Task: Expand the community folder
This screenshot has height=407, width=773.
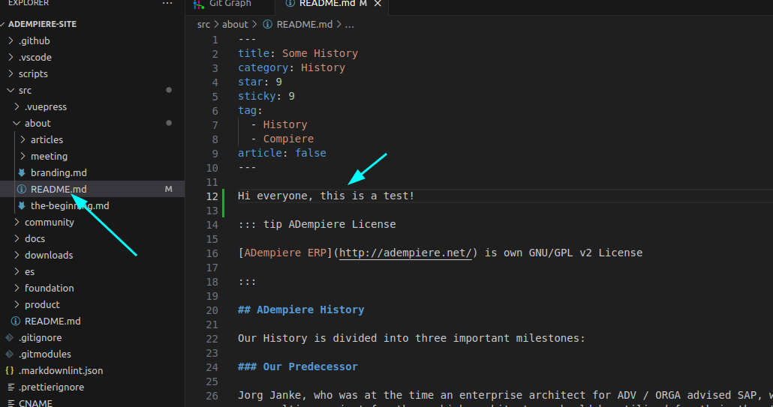Action: [17, 222]
